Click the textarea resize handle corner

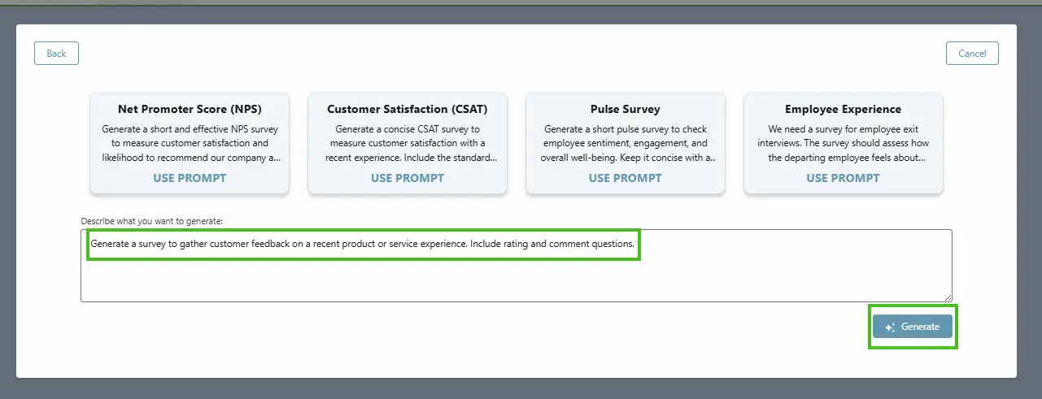point(948,298)
